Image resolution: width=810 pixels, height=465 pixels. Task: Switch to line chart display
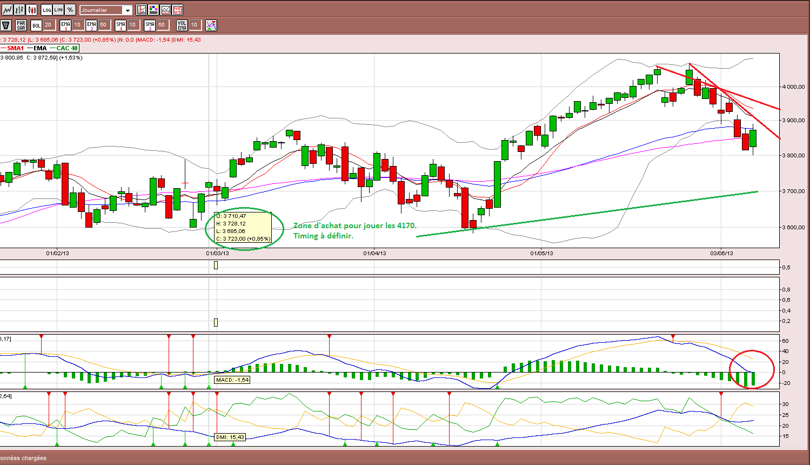[7, 10]
